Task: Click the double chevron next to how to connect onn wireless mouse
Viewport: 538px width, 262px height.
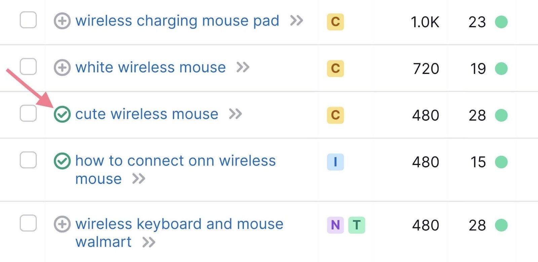Action: (139, 179)
